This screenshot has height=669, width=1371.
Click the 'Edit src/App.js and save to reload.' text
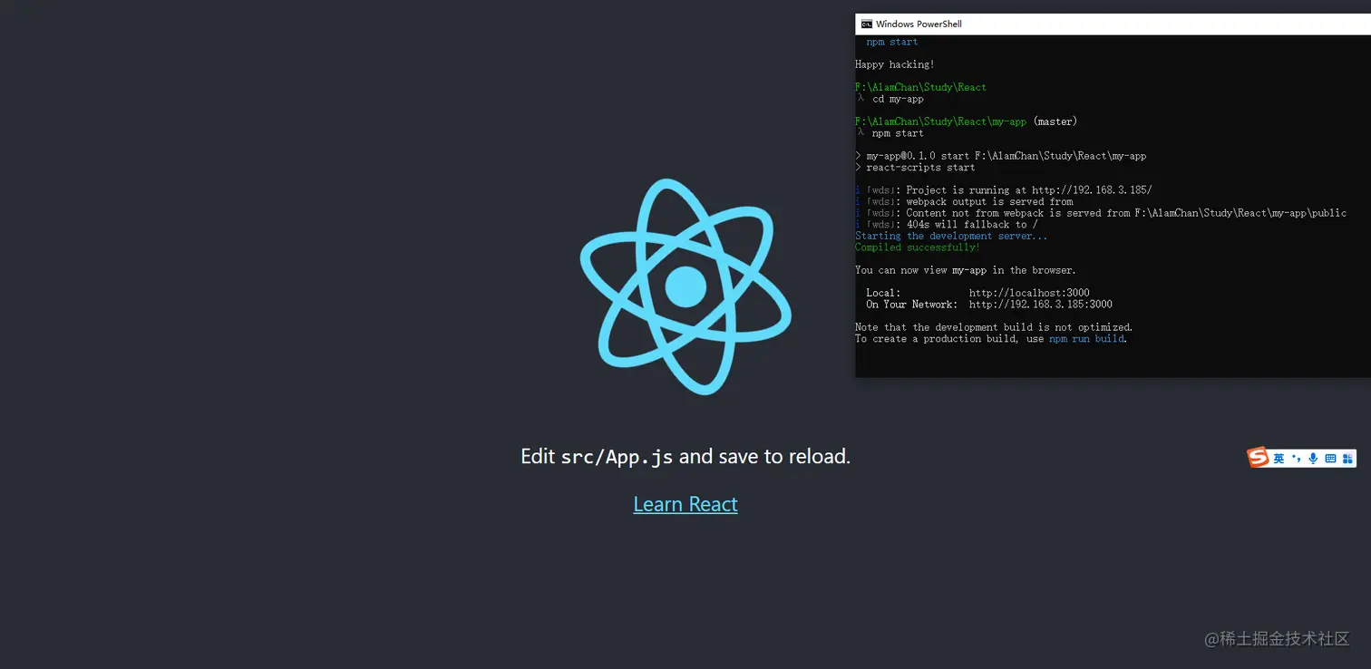click(x=685, y=456)
